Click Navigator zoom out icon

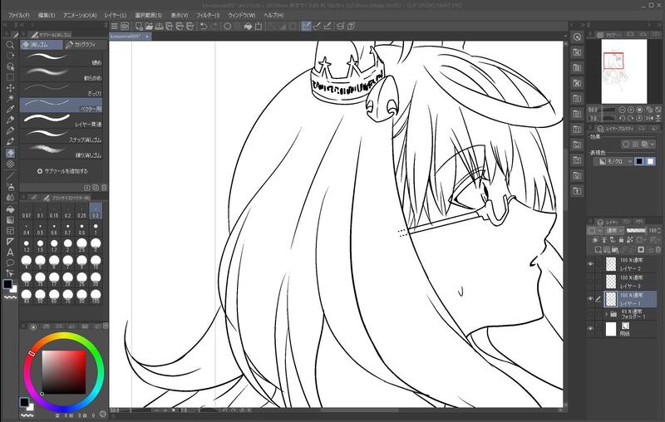[x=622, y=110]
